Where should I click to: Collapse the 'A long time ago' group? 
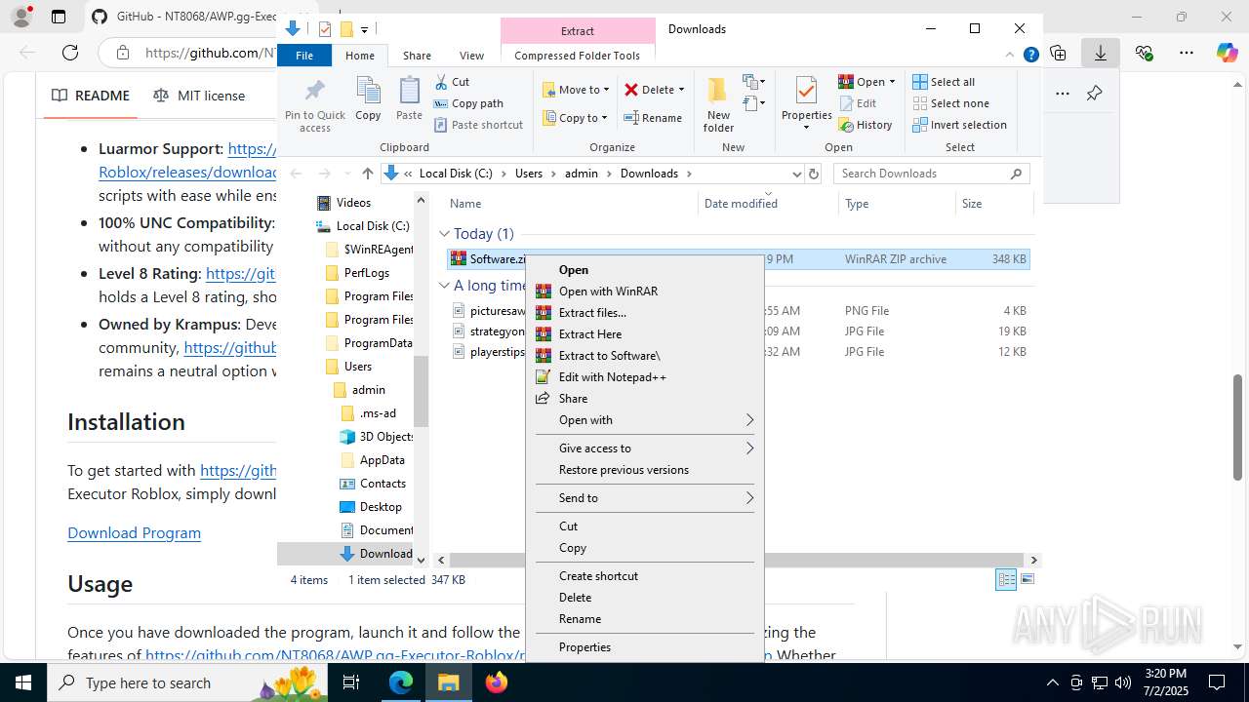point(444,286)
